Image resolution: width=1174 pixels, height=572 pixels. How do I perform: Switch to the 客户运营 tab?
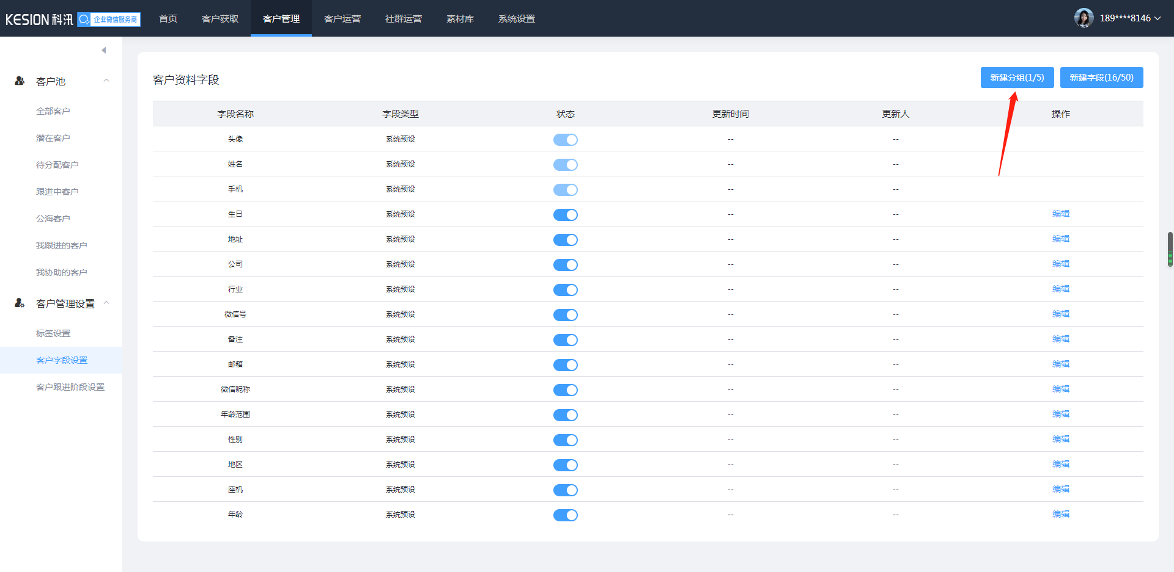click(x=342, y=19)
